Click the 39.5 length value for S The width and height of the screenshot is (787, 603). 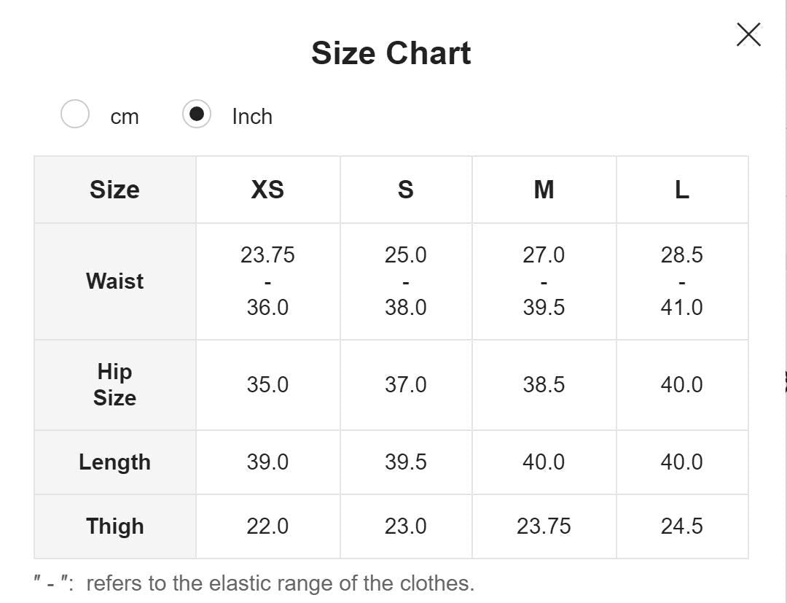[x=405, y=462]
